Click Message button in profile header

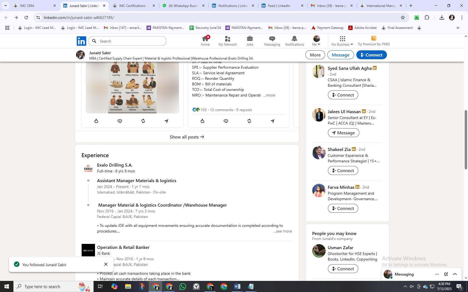point(340,55)
